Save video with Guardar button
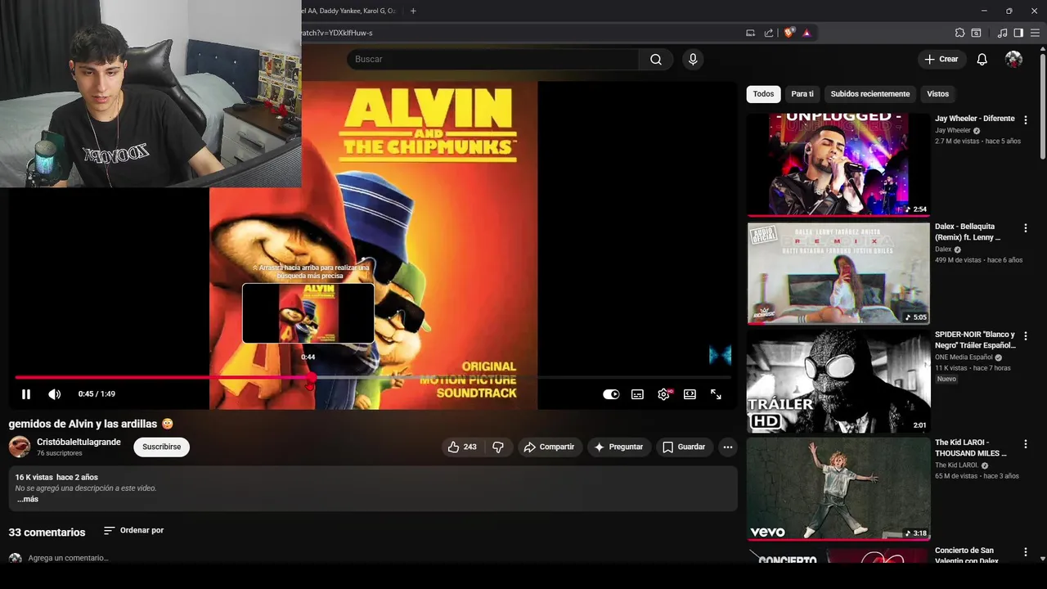This screenshot has height=589, width=1047. (x=683, y=447)
